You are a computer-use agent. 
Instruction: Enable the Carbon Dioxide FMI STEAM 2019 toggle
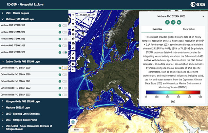click(65, 68)
